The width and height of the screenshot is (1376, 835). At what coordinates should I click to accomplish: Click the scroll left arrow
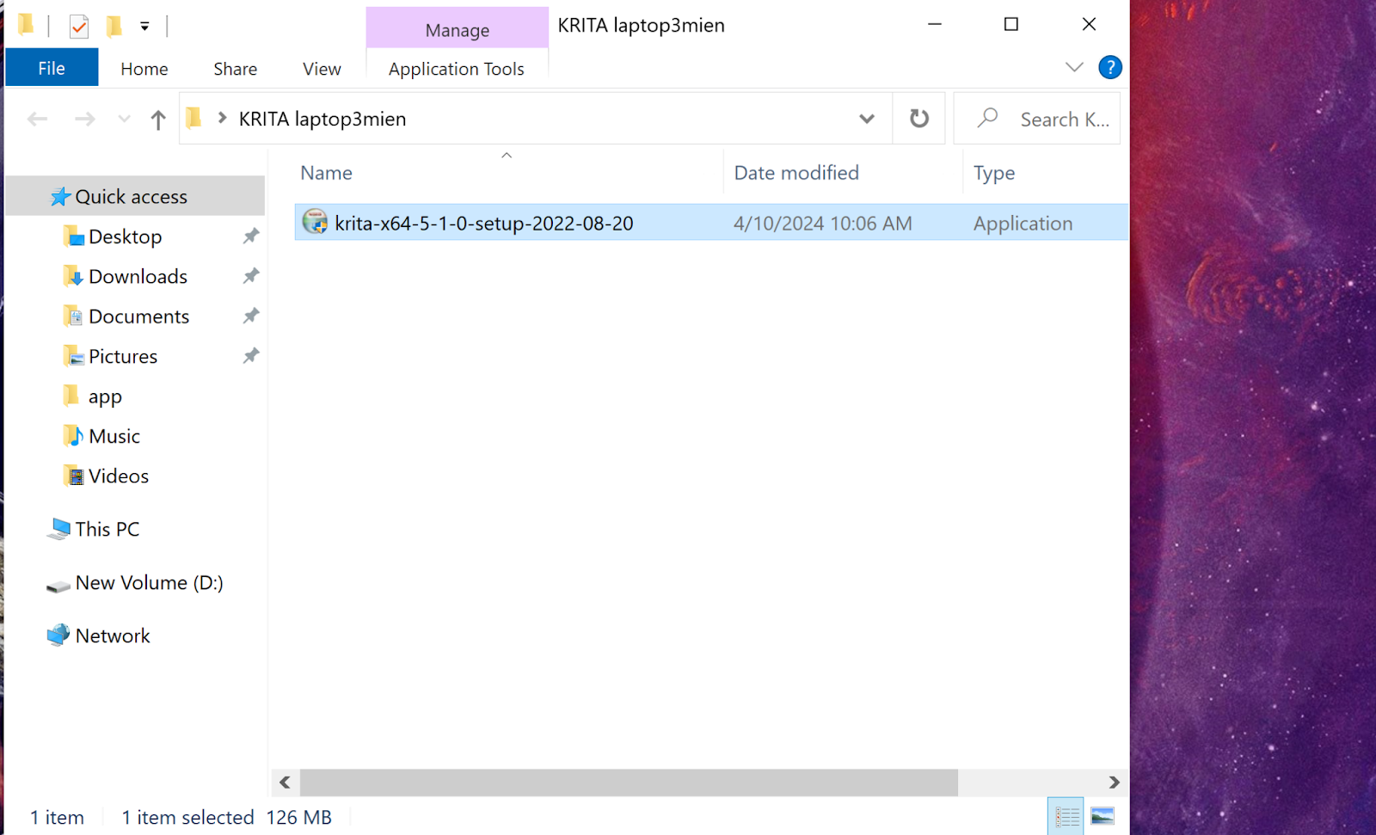[x=285, y=782]
